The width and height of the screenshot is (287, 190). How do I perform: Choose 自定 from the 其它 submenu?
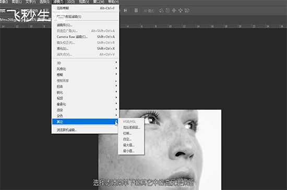tap(131, 139)
